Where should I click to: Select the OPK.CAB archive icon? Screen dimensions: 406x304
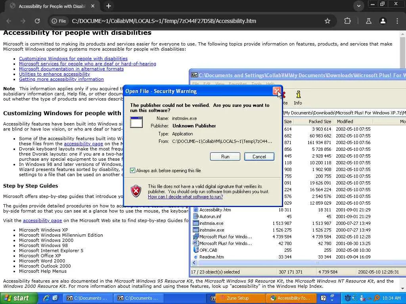pyautogui.click(x=196, y=250)
